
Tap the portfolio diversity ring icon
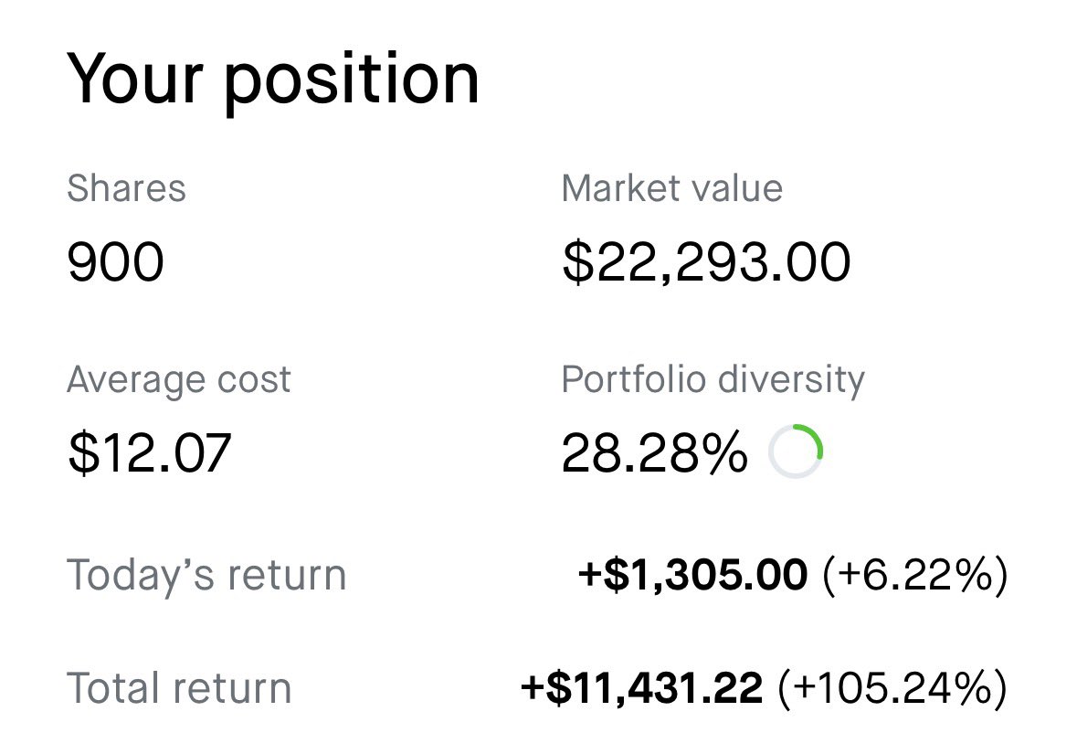click(x=796, y=451)
